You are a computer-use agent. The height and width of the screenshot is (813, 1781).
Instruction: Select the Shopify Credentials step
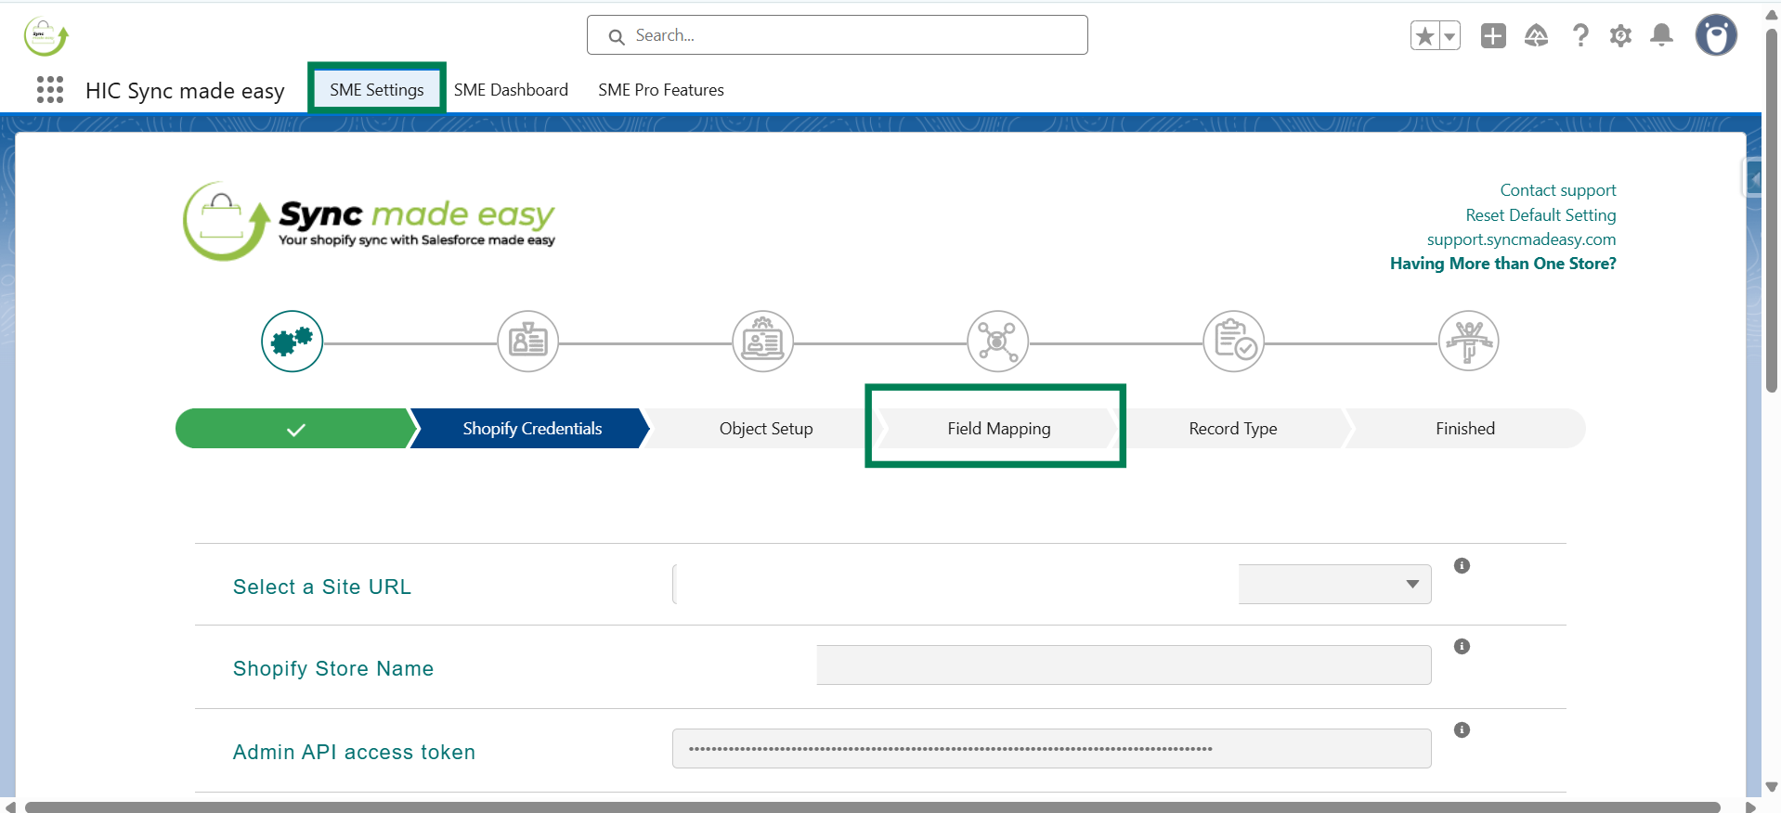click(532, 429)
